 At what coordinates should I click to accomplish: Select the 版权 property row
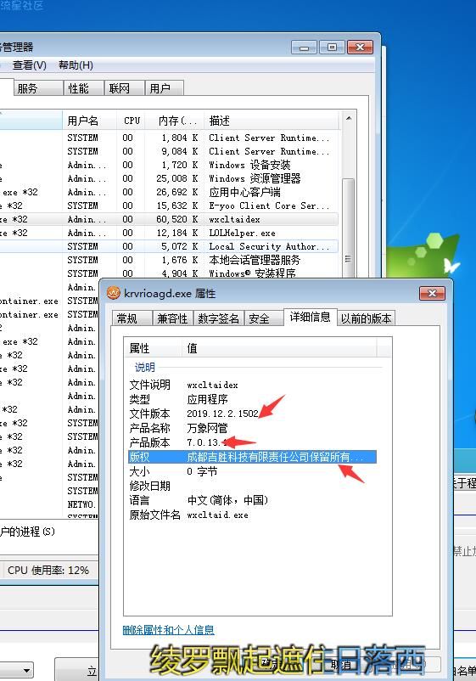252,457
